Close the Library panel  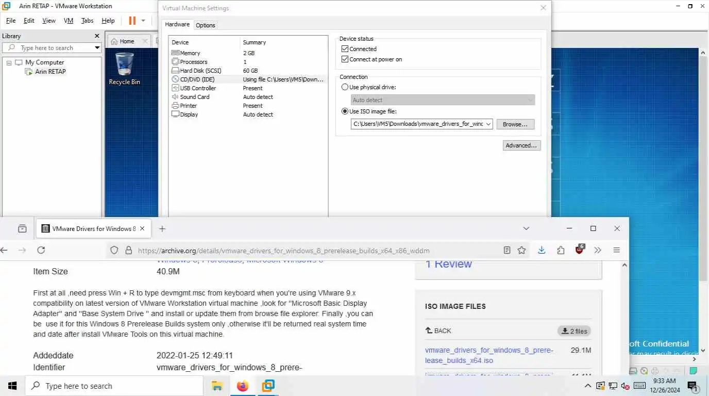(x=97, y=36)
